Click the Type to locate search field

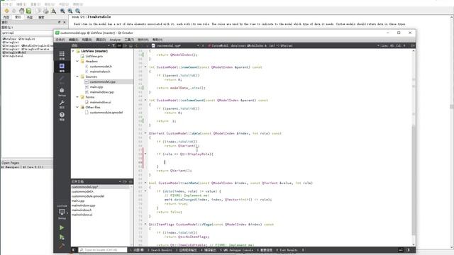(103, 250)
